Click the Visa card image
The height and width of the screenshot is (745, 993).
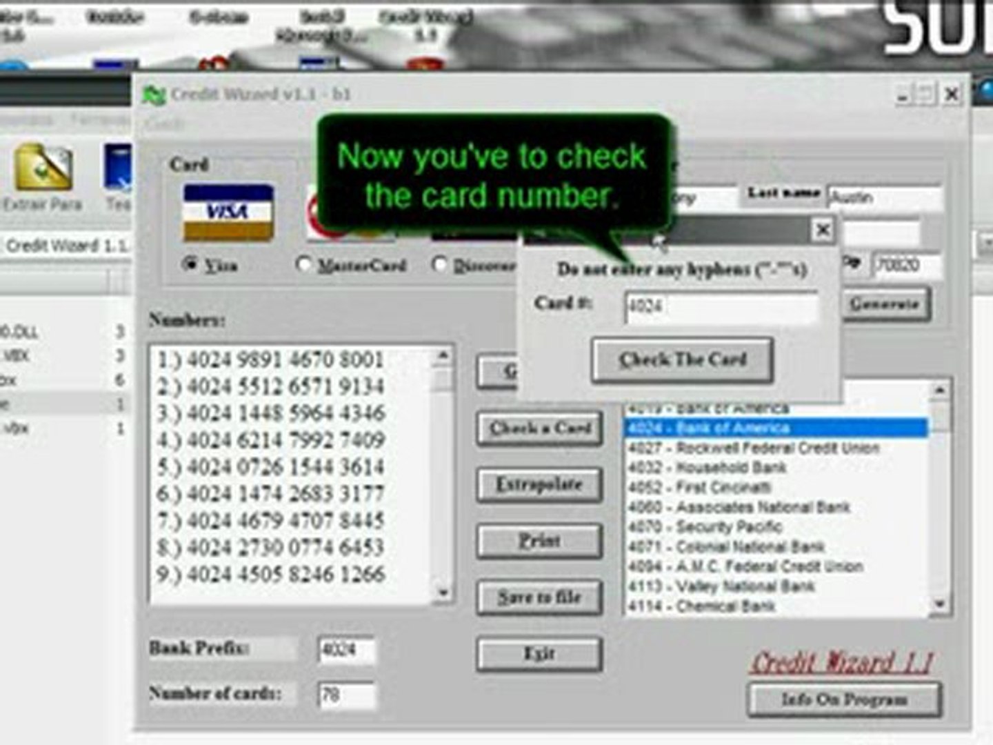(x=228, y=212)
